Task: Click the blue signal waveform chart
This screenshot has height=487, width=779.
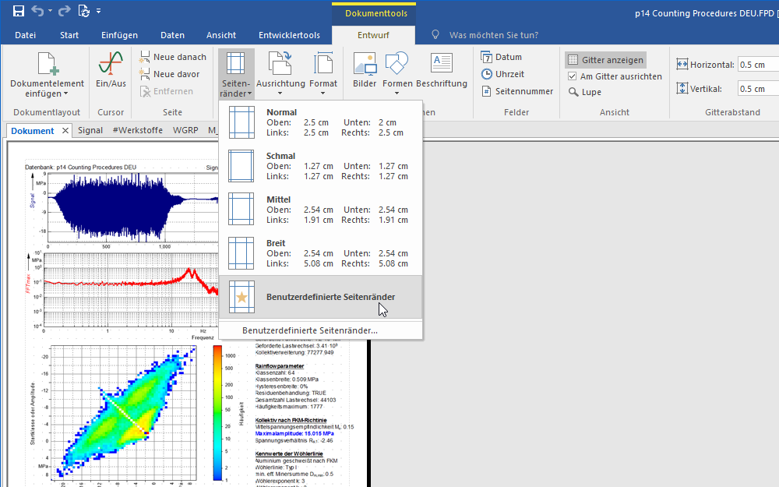Action: coord(133,208)
